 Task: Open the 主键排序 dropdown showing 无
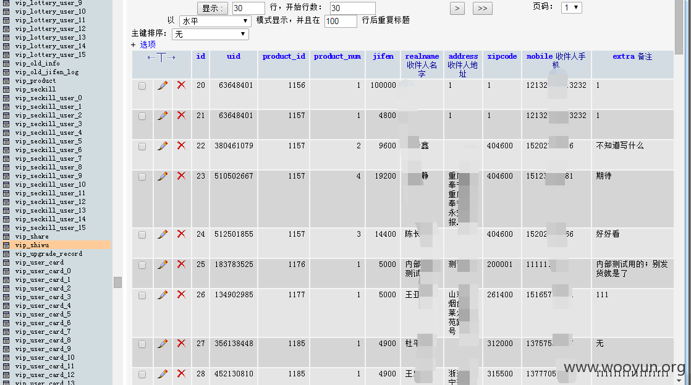pos(210,35)
